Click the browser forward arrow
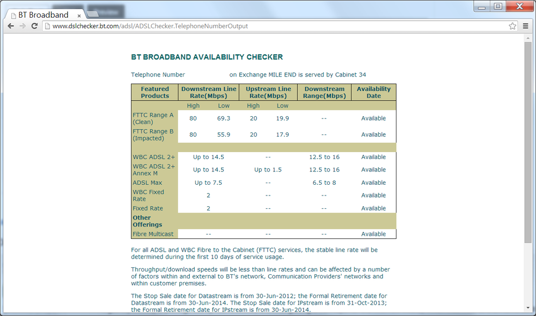 [23, 26]
